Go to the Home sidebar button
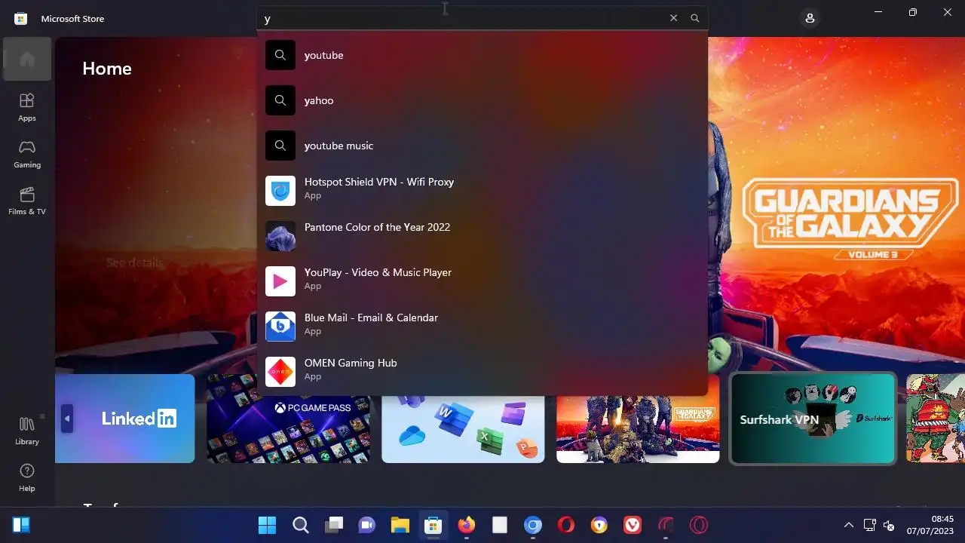 [x=27, y=59]
